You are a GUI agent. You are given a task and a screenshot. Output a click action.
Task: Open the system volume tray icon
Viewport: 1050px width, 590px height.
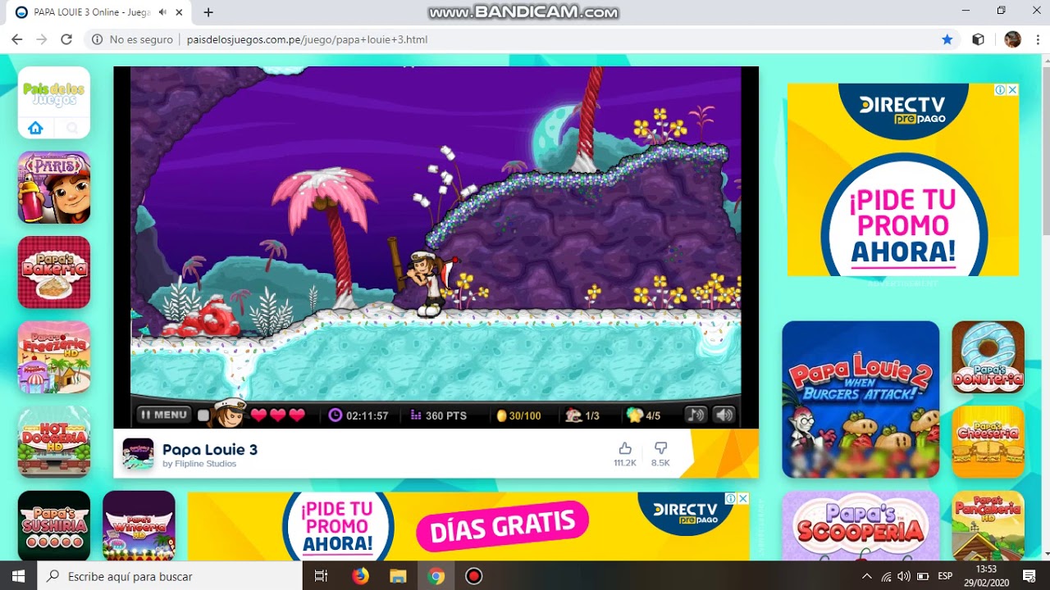(x=904, y=576)
